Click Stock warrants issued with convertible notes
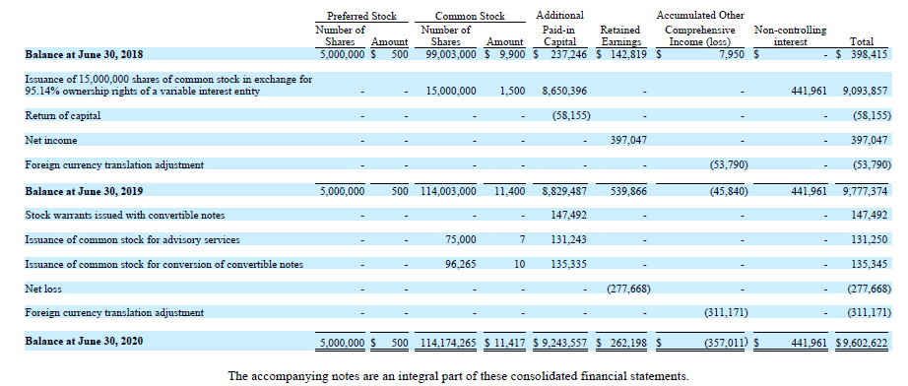The width and height of the screenshot is (908, 386). 125,215
